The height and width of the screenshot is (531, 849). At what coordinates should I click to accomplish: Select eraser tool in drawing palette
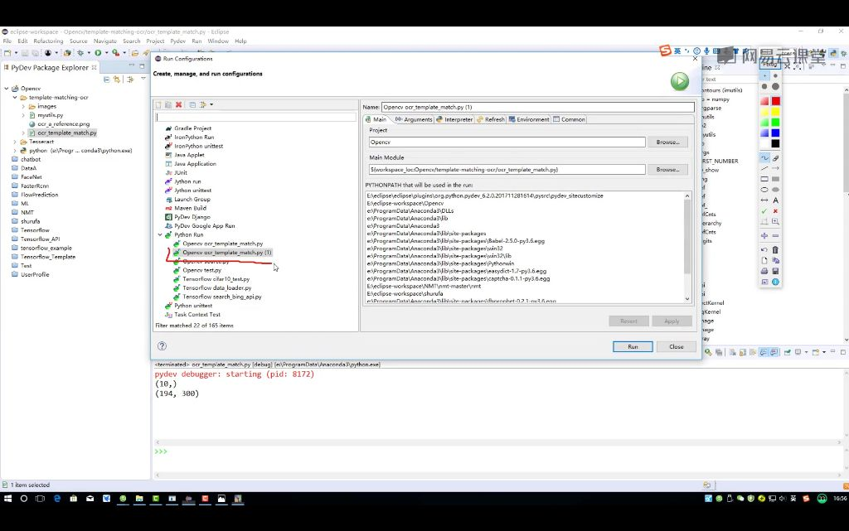pos(775,158)
